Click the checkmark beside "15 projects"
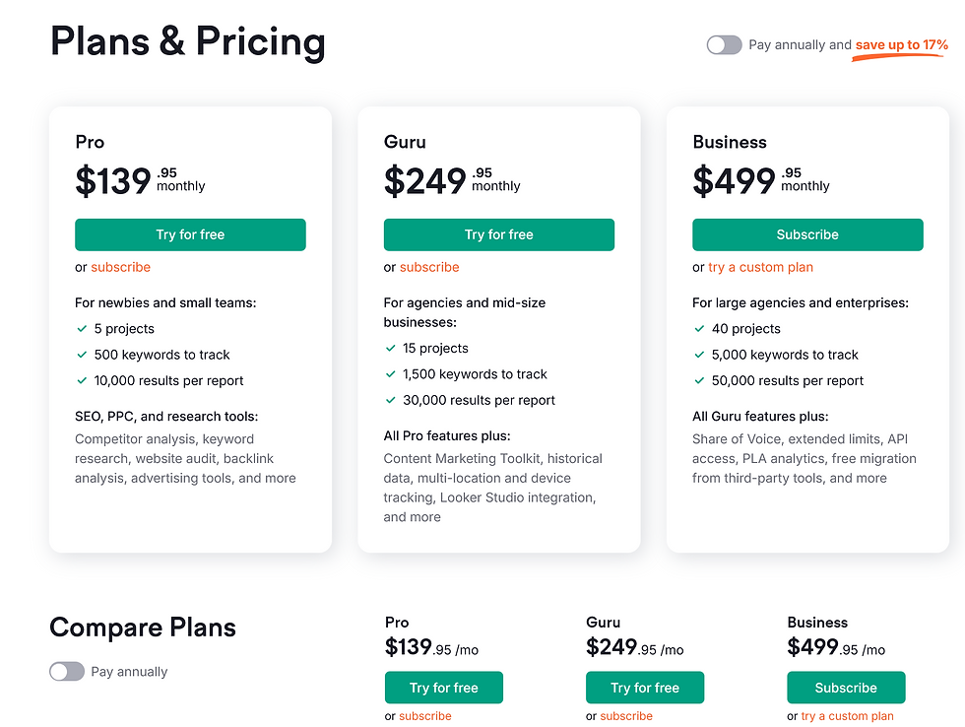The height and width of the screenshot is (727, 965). [x=392, y=348]
